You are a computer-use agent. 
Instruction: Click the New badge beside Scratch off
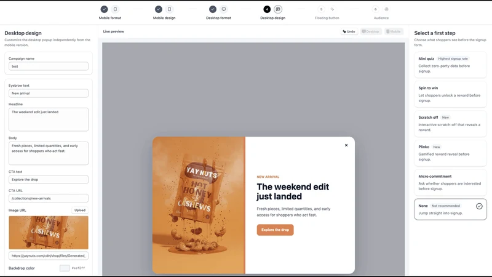coord(445,118)
